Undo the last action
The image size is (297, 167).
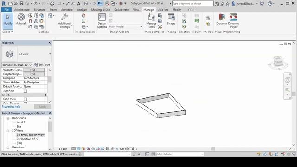tap(35, 3)
